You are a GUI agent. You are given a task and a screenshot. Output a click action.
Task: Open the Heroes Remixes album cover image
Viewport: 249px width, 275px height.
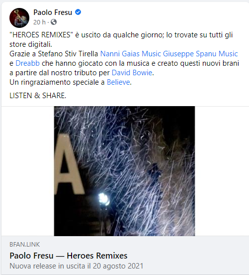124,171
